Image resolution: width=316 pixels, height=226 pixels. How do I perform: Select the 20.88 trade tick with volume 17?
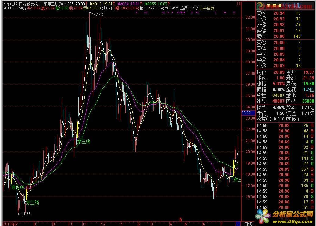click(x=285, y=202)
